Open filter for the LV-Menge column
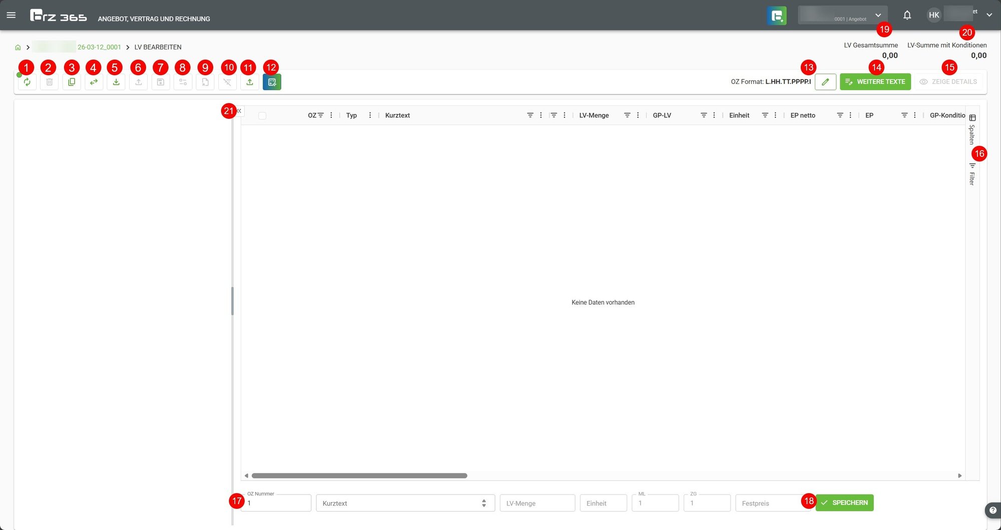This screenshot has width=1001, height=530. 627,115
